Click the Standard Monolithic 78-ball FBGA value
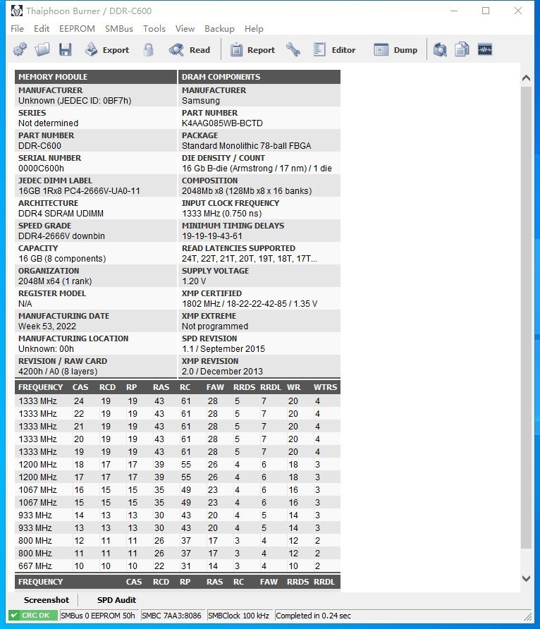The width and height of the screenshot is (540, 629). tap(247, 146)
